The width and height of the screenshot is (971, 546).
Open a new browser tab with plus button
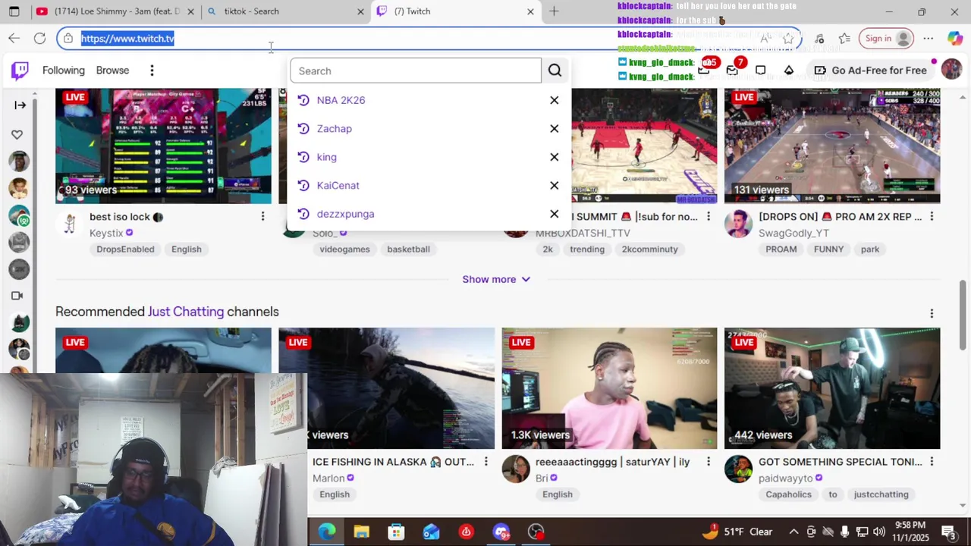[554, 11]
